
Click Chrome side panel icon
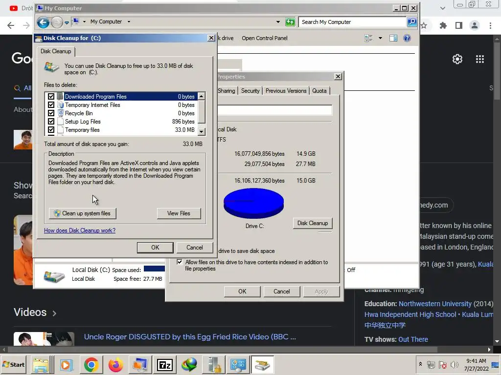(x=459, y=25)
